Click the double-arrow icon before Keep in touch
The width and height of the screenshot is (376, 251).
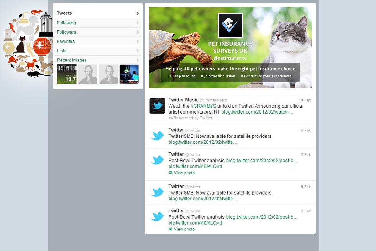(170, 76)
